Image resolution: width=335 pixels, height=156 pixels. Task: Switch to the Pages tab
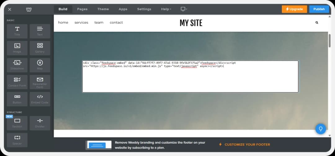82,9
